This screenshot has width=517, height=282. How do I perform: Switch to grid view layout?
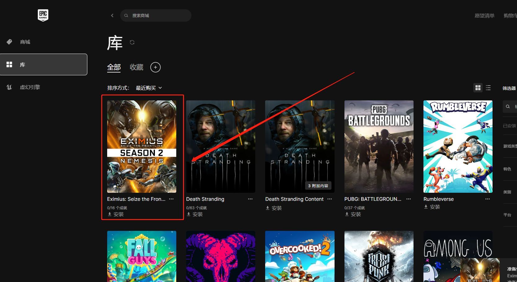[478, 88]
